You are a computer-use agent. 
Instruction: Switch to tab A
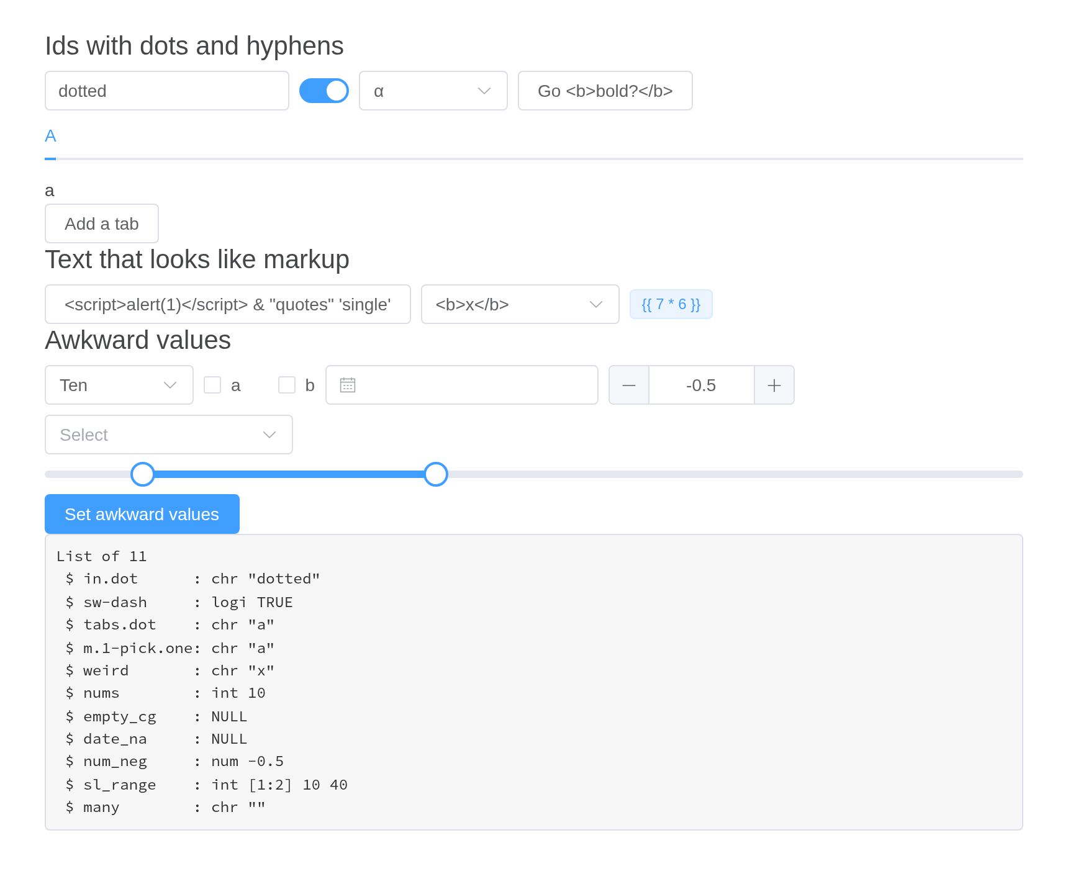pyautogui.click(x=50, y=136)
